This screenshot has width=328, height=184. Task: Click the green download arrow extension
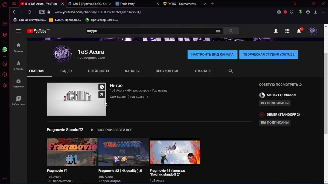coord(301,12)
